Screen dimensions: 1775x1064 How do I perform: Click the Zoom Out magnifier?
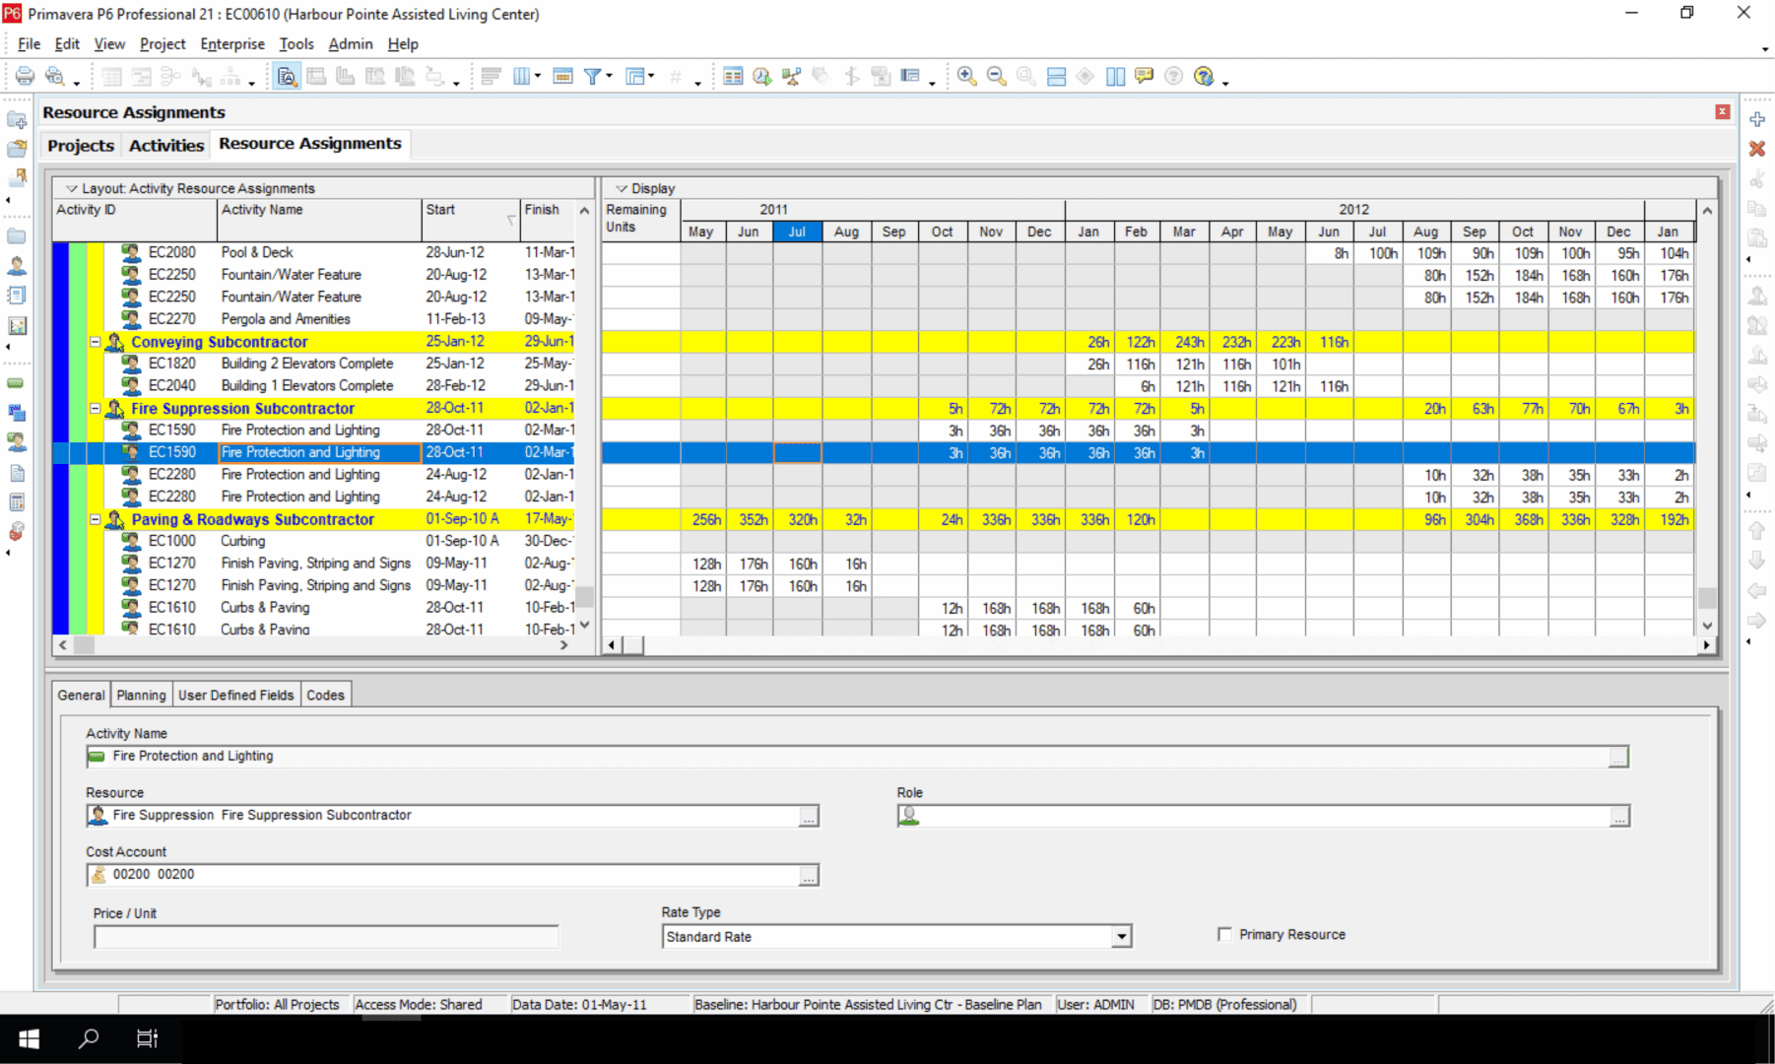coord(996,77)
